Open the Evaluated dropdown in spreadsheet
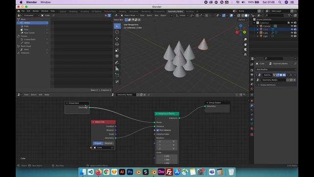This screenshot has width=314, height=177. pyautogui.click(x=31, y=15)
